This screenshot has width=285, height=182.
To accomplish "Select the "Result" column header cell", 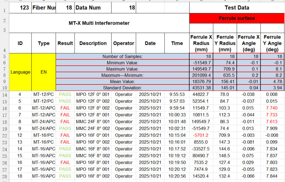I will 65,43.
